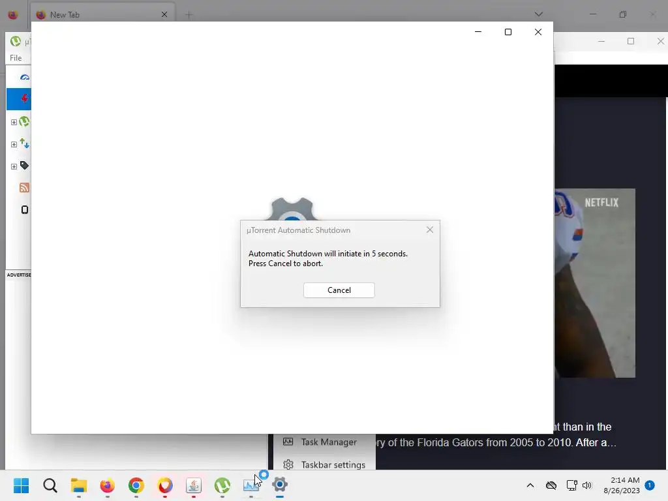Screen dimensions: 668x501
Task: Minimize the front Settings window
Action: coord(478,32)
